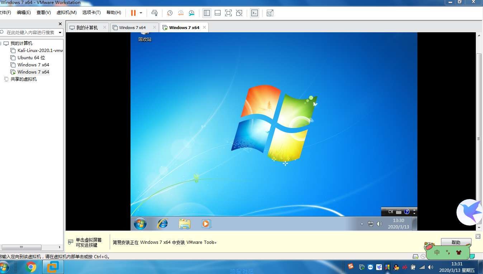Screen dimensions: 483x274
Task: Send Ctrl+Alt+Del to the virtual machine
Action: [x=155, y=13]
